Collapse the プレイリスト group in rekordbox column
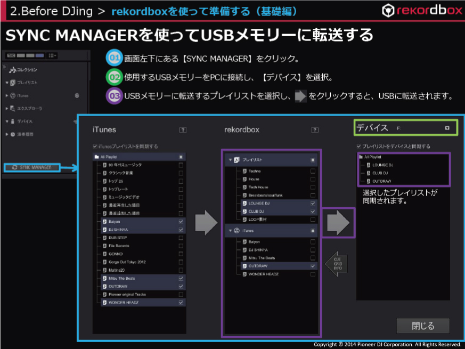The height and width of the screenshot is (349, 465). (230, 160)
